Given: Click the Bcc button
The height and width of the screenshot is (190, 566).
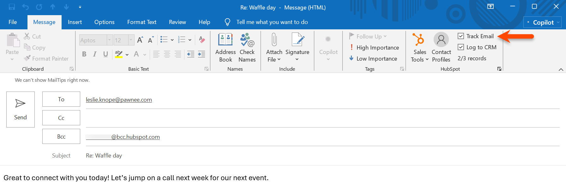Looking at the screenshot, I should [61, 136].
